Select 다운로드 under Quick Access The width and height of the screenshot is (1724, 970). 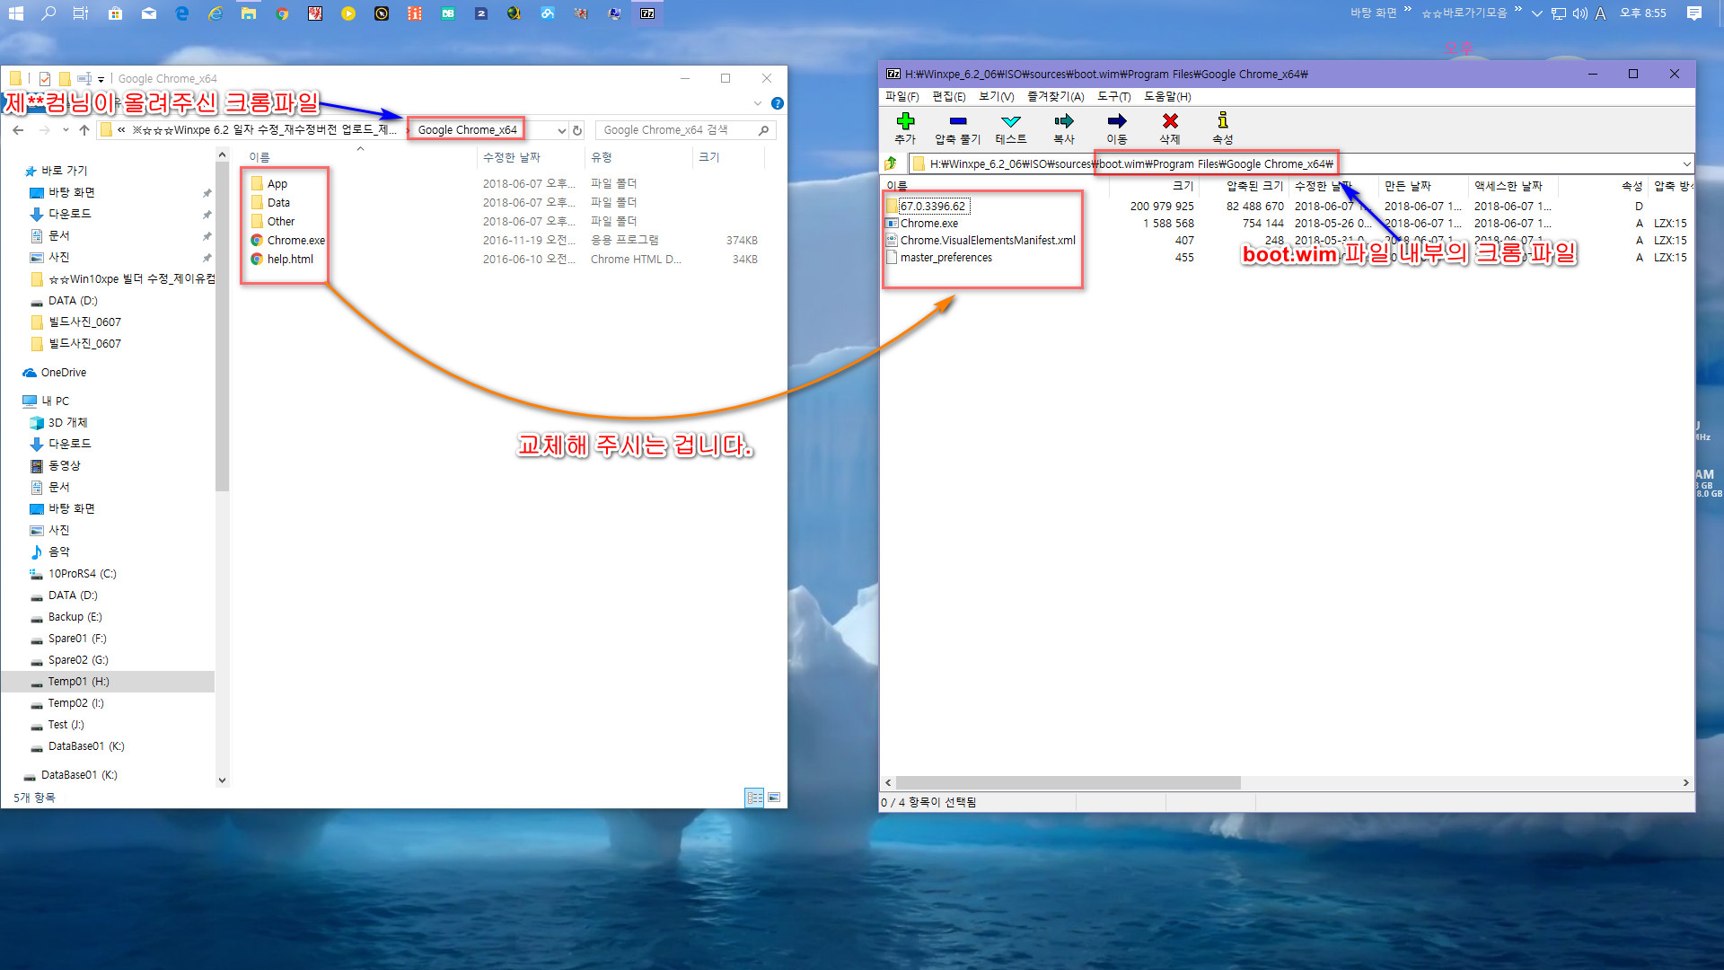[x=70, y=214]
